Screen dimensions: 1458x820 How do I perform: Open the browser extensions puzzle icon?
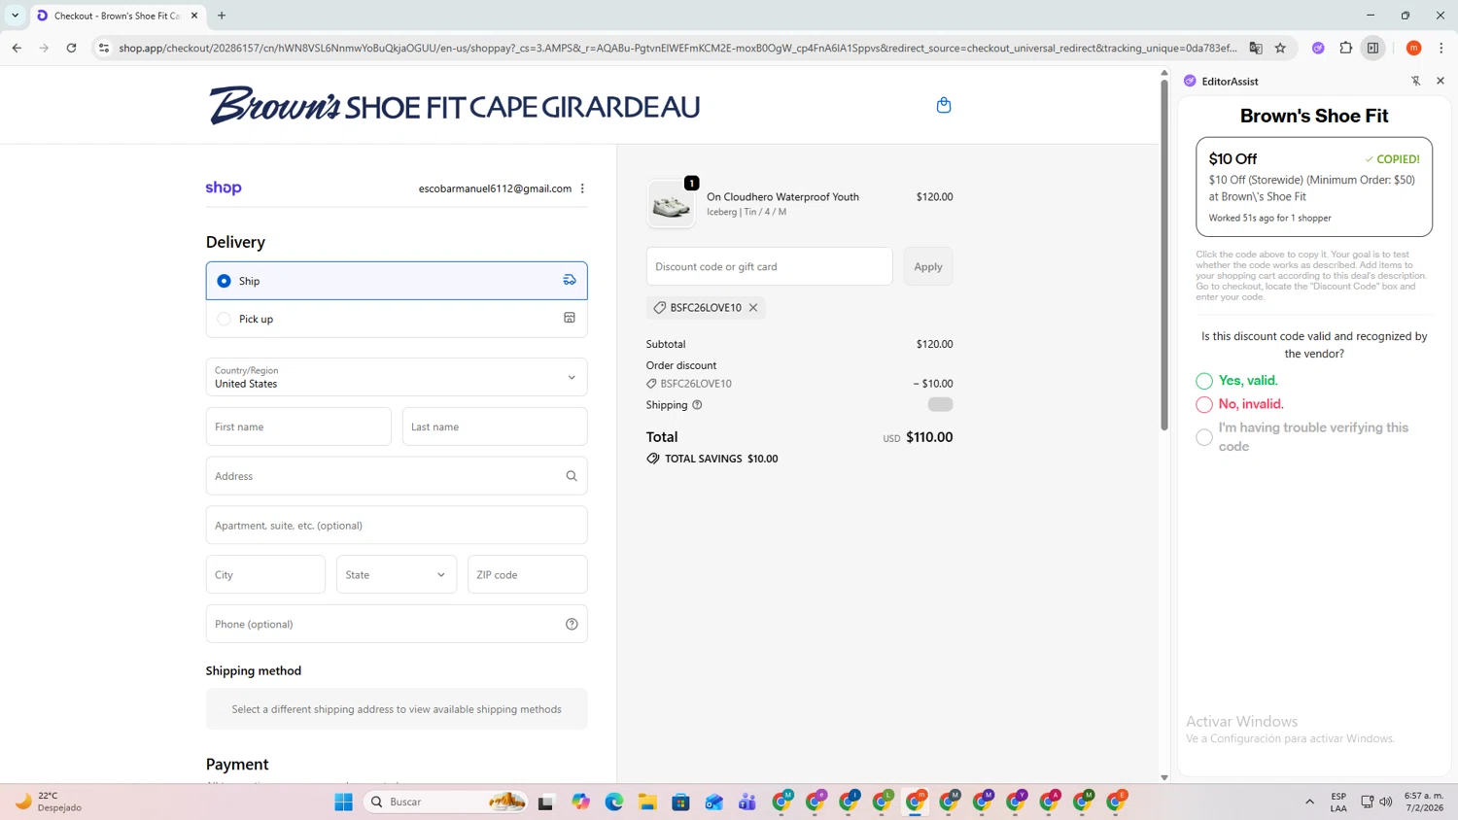point(1346,48)
